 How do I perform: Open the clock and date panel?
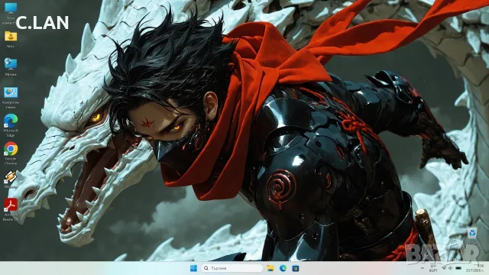coord(475,268)
